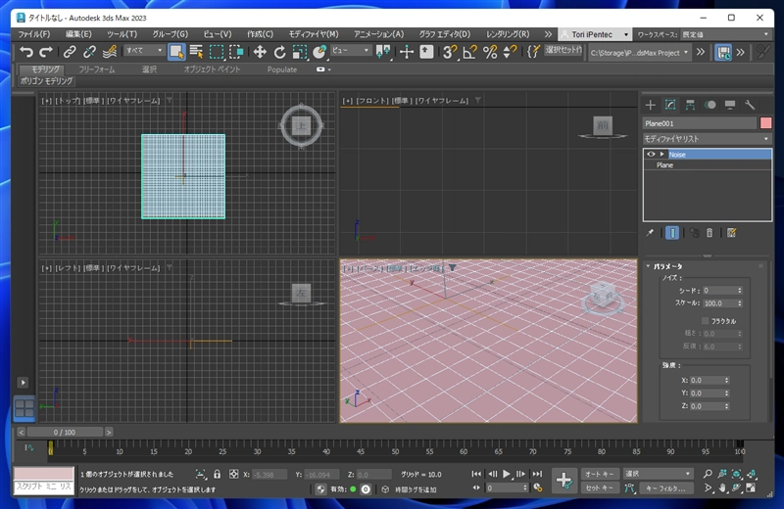Open the Populate ribbon tab
Viewport: 784px width, 509px height.
tap(282, 69)
